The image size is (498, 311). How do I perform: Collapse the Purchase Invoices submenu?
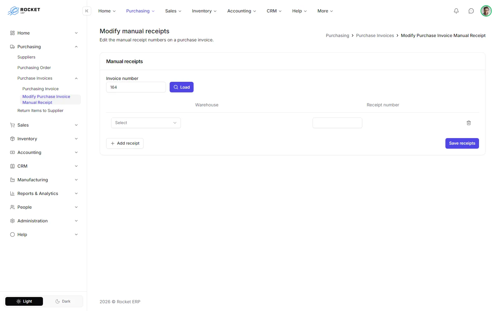pos(76,78)
